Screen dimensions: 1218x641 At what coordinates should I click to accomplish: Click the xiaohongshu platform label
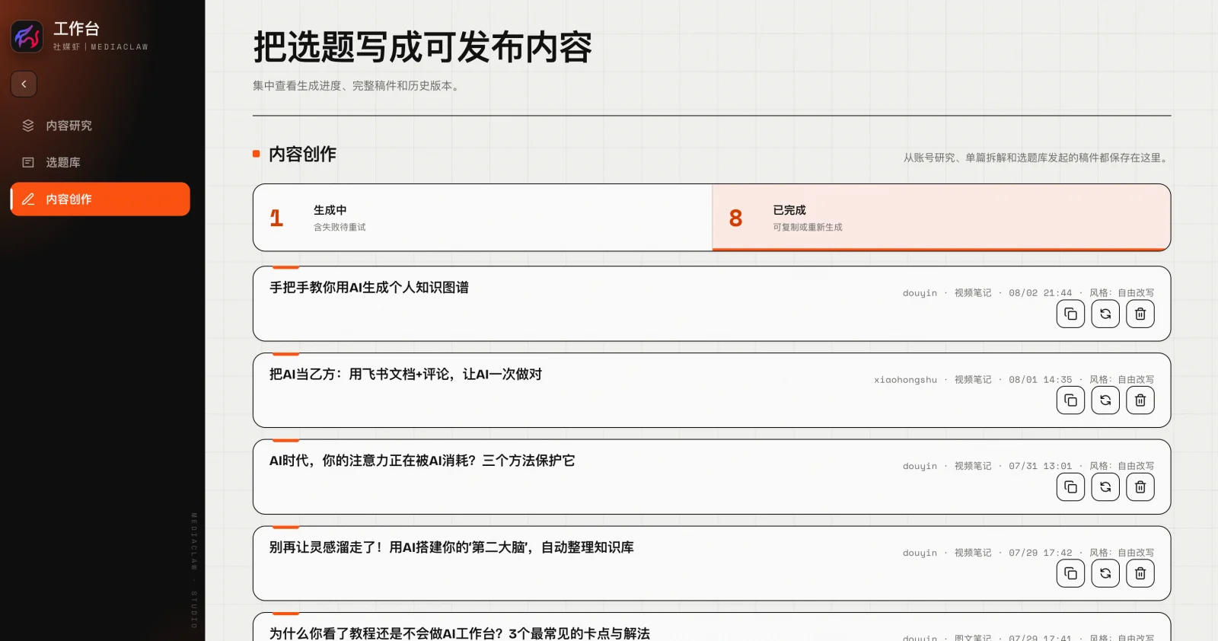pyautogui.click(x=905, y=380)
